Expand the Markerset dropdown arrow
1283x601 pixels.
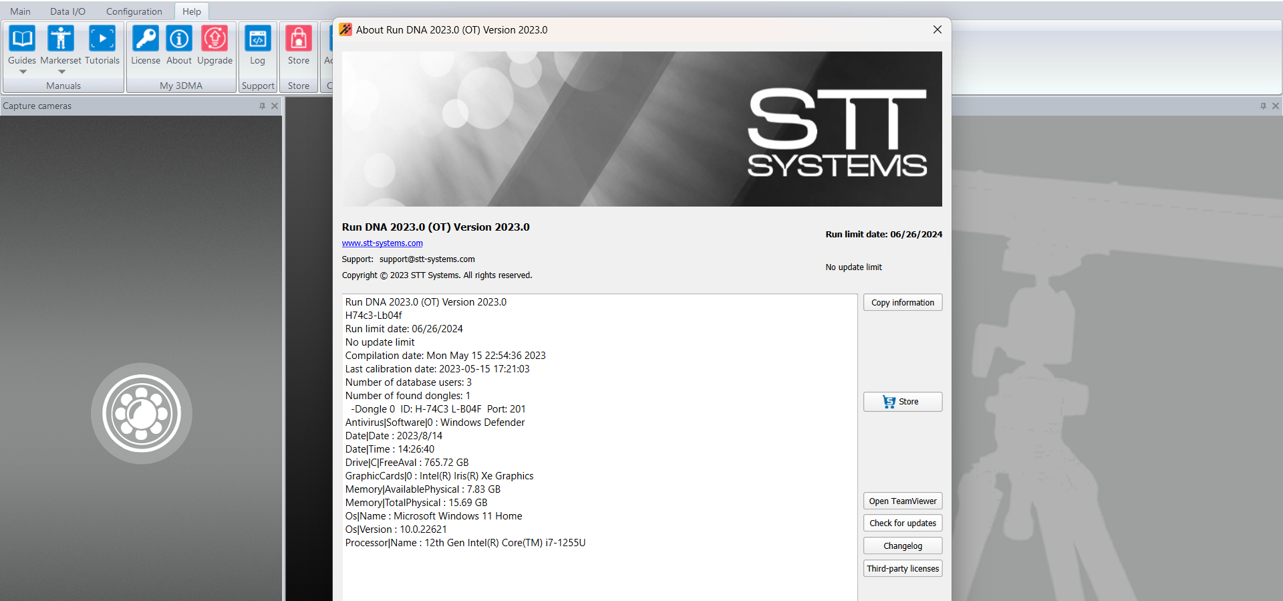pos(61,72)
